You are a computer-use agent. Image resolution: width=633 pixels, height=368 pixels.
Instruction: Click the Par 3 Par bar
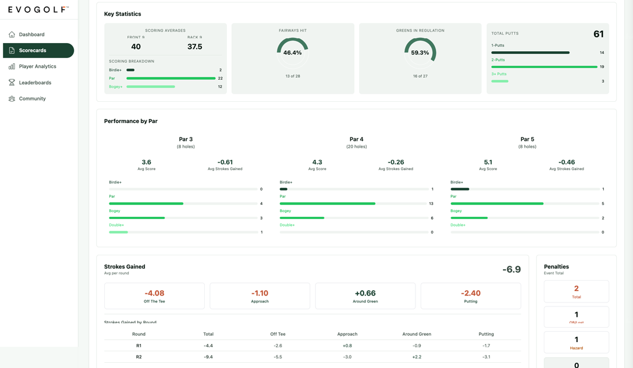point(183,204)
